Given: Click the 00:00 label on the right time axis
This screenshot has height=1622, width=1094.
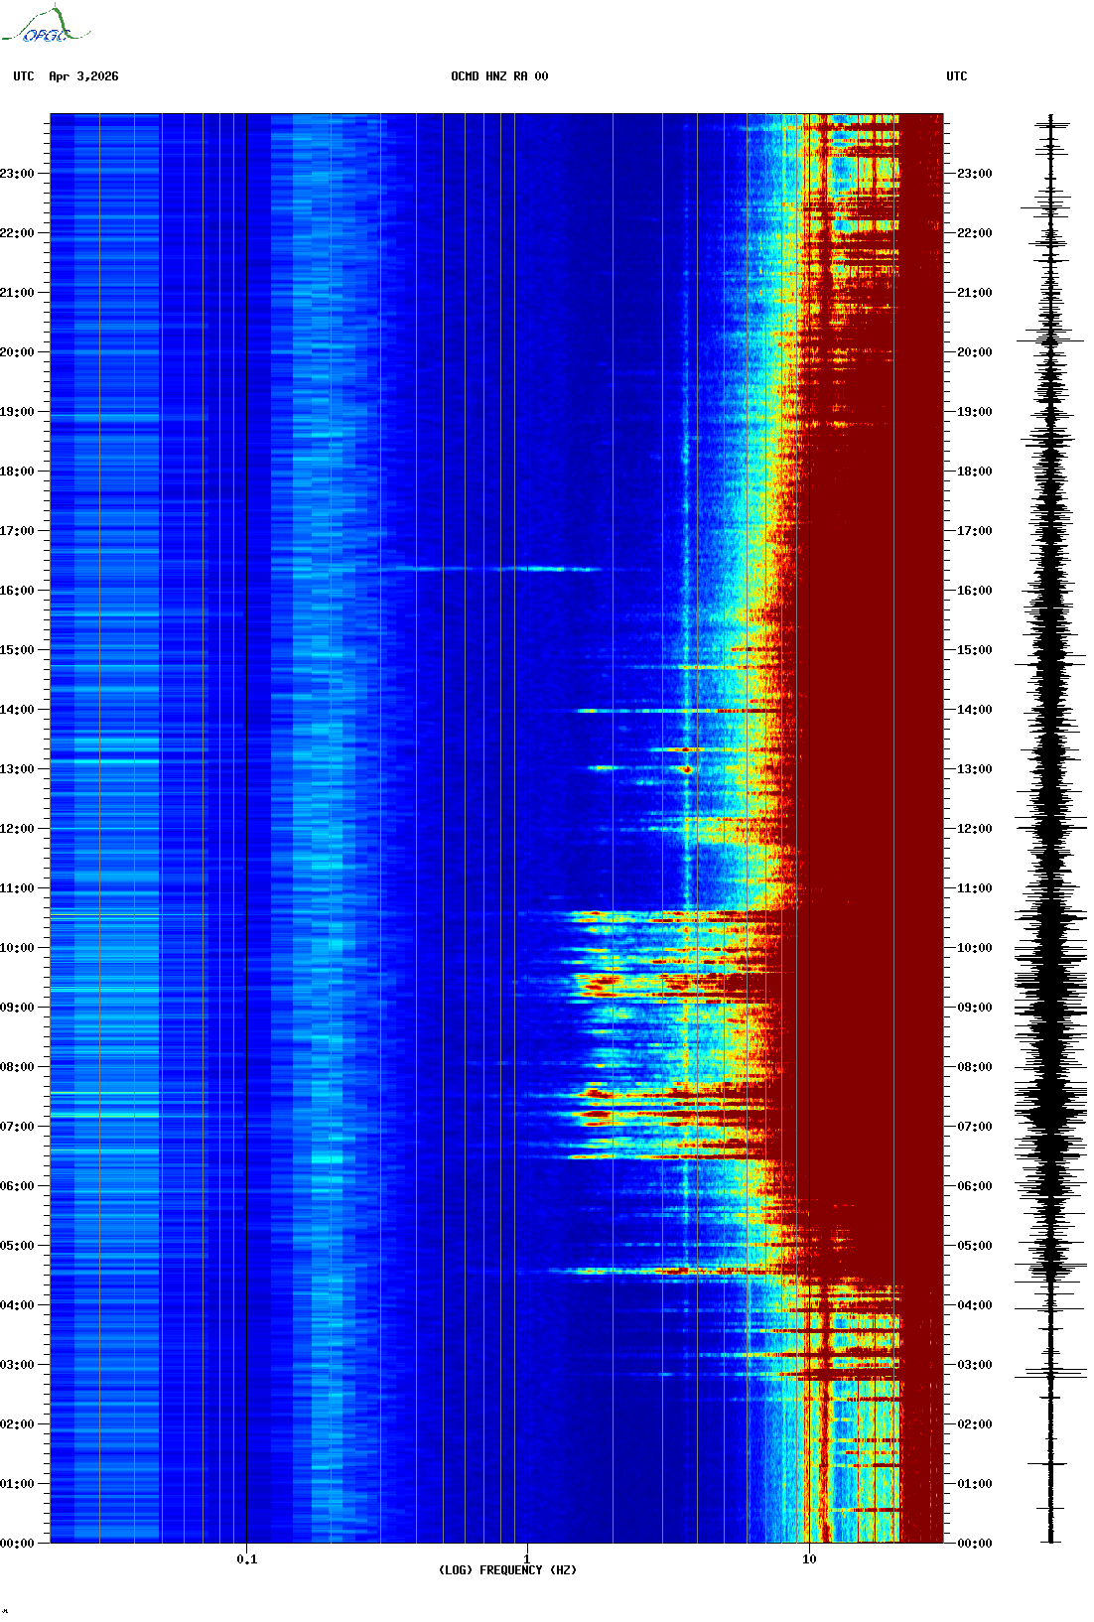Looking at the screenshot, I should (x=974, y=1544).
